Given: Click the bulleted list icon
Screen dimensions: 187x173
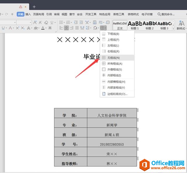Looking at the screenshot, I should (x=61, y=22).
